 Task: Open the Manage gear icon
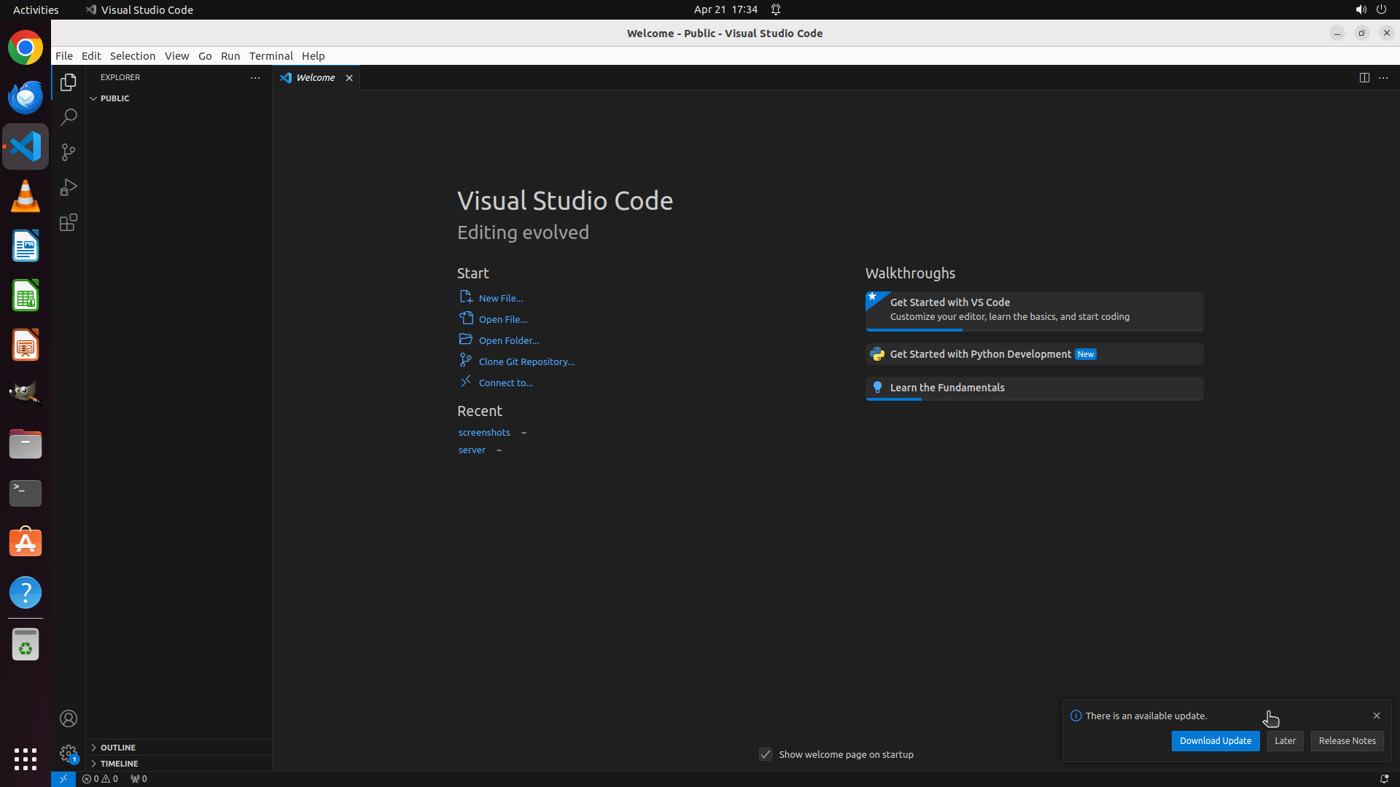[x=69, y=753]
